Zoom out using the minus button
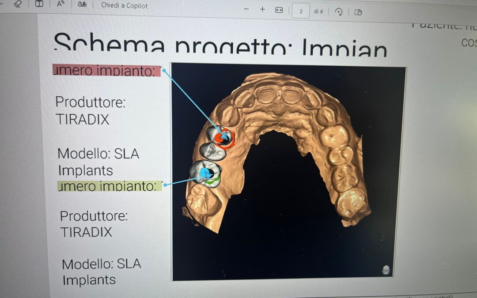 click(246, 9)
